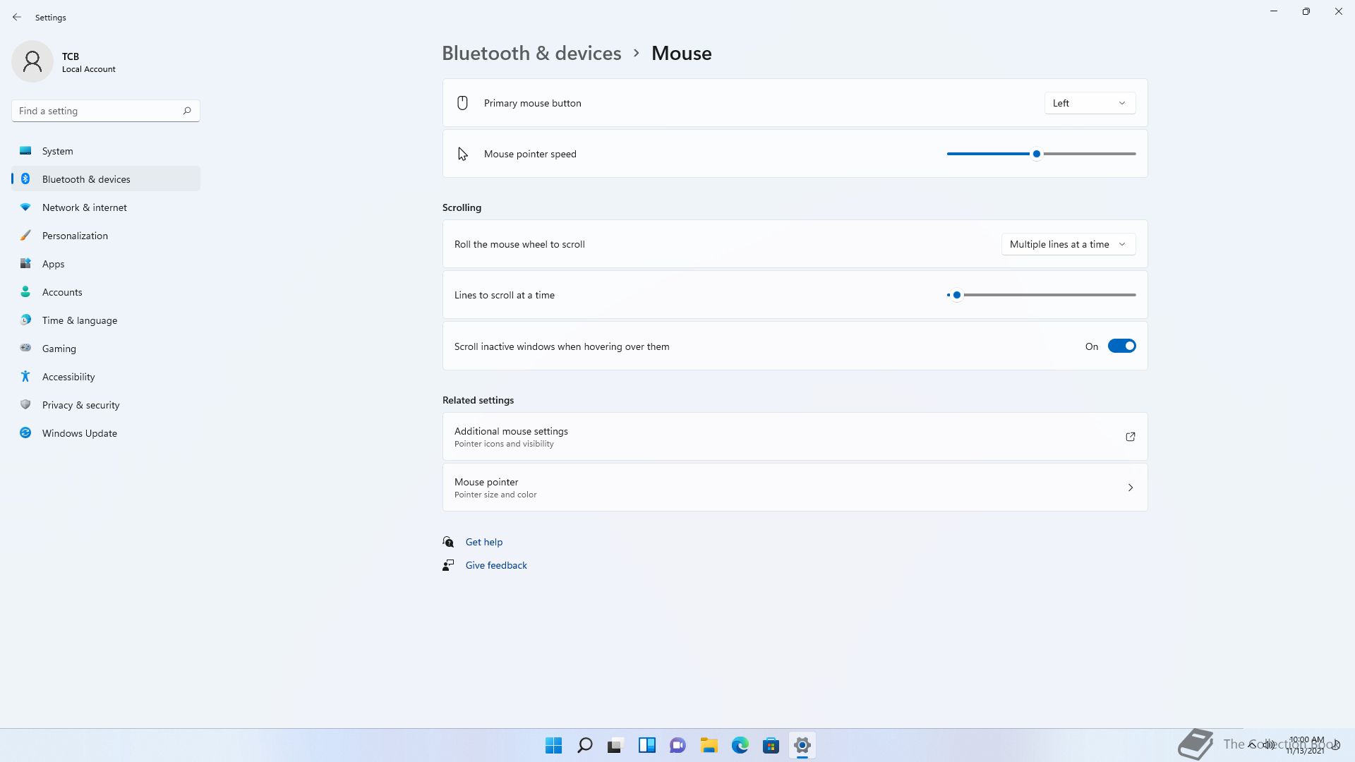Screen dimensions: 1355x762
Task: Click the Accounts person icon
Action: pyautogui.click(x=25, y=291)
